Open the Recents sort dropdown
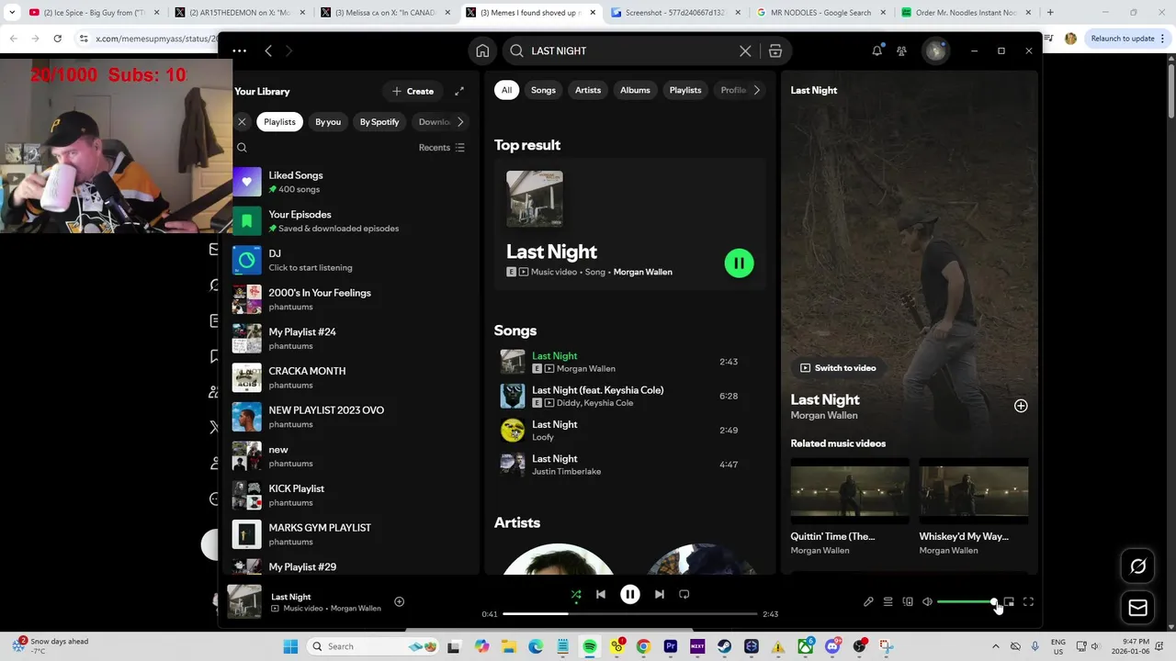Viewport: 1176px width, 661px height. point(442,147)
